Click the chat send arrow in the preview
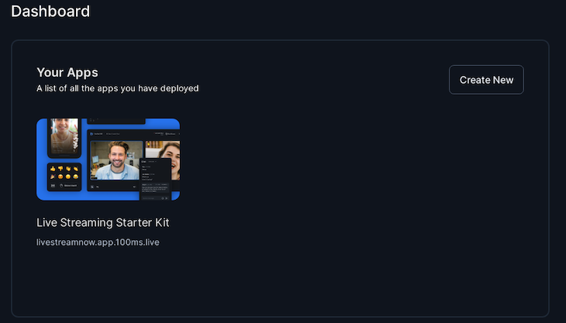 click(167, 198)
